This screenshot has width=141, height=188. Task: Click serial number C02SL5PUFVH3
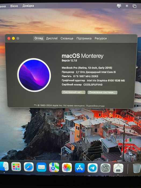(x=93, y=85)
